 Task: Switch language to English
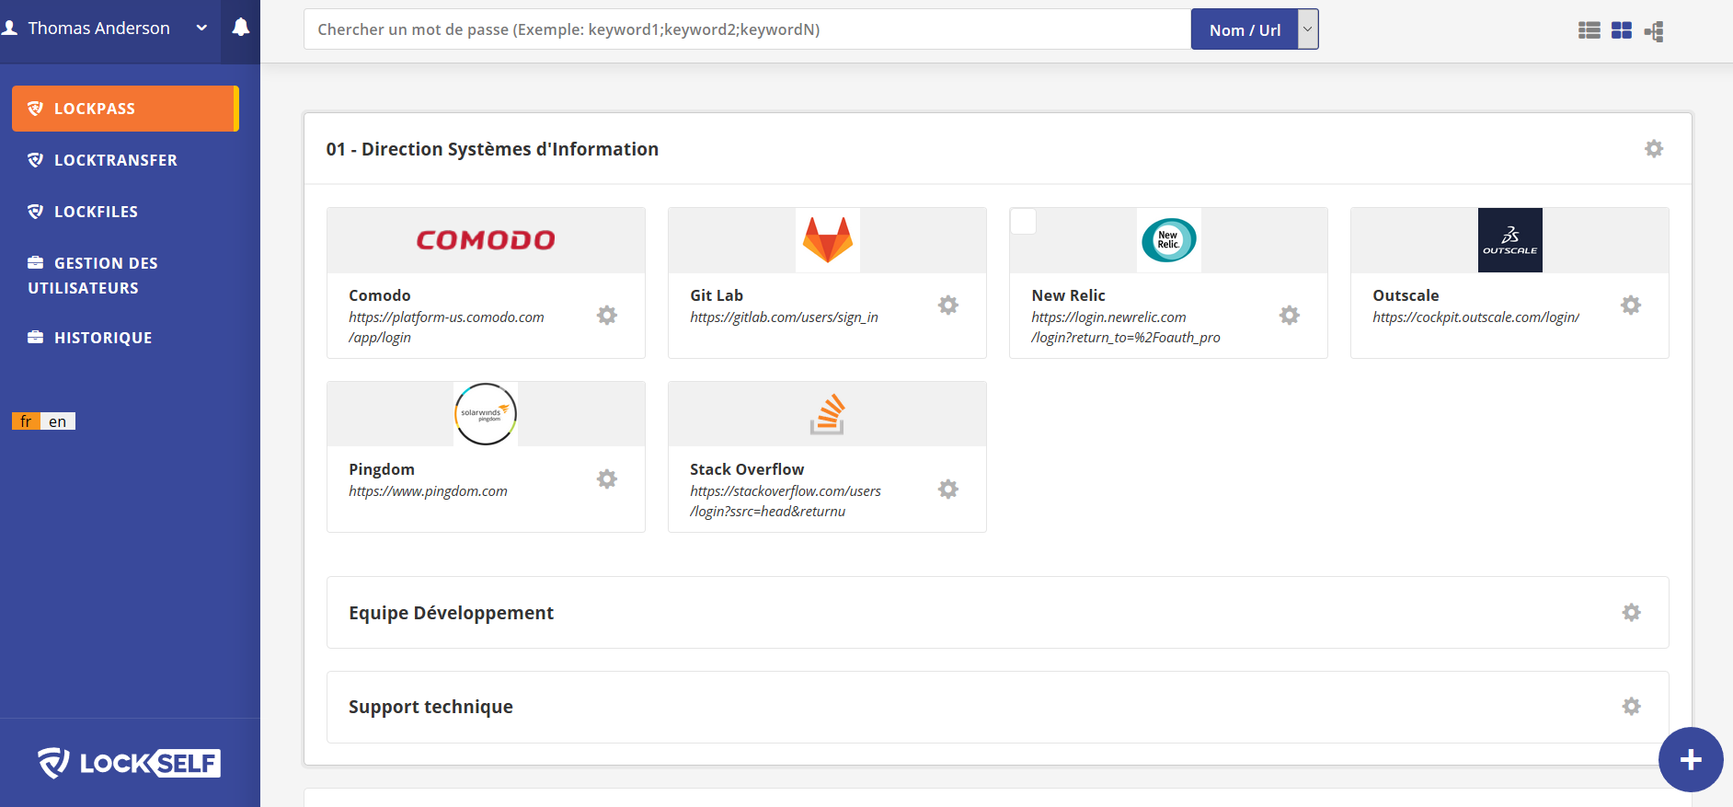58,421
